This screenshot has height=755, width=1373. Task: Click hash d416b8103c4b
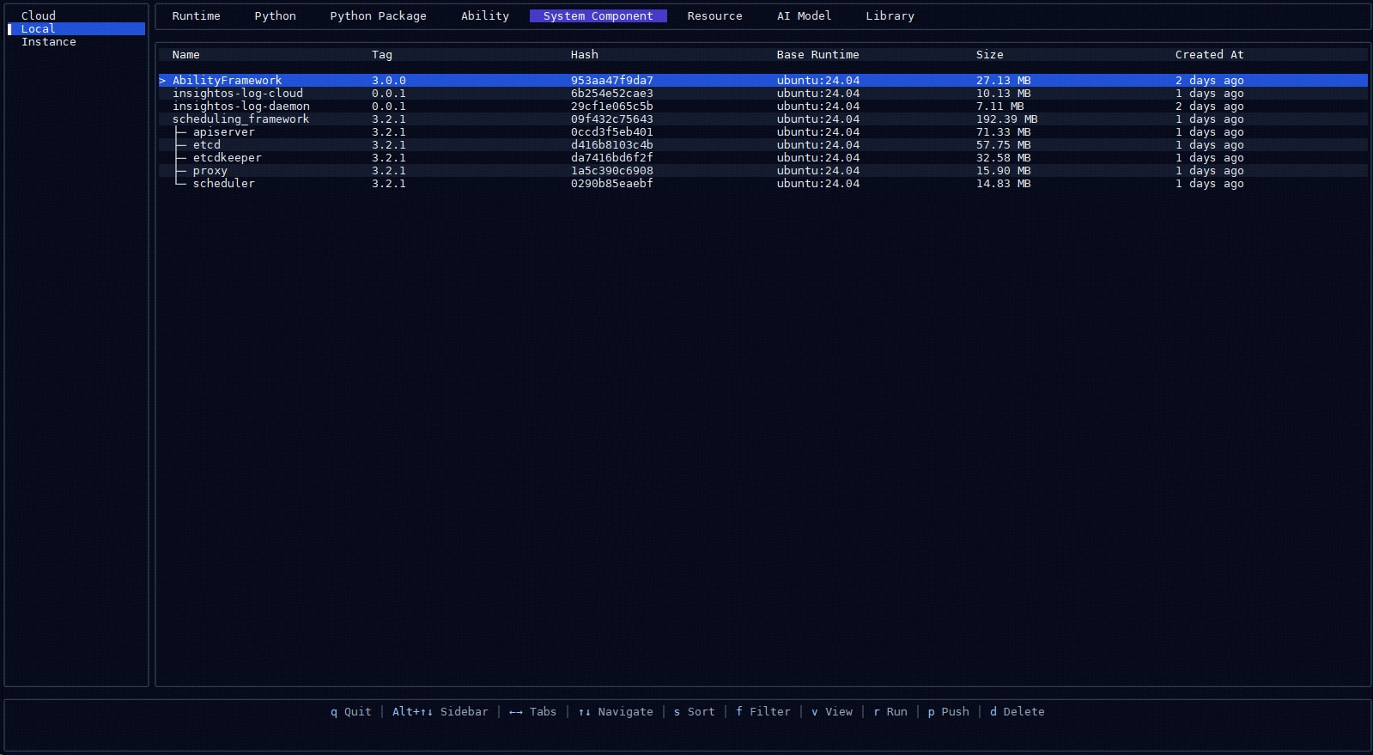[x=612, y=144]
